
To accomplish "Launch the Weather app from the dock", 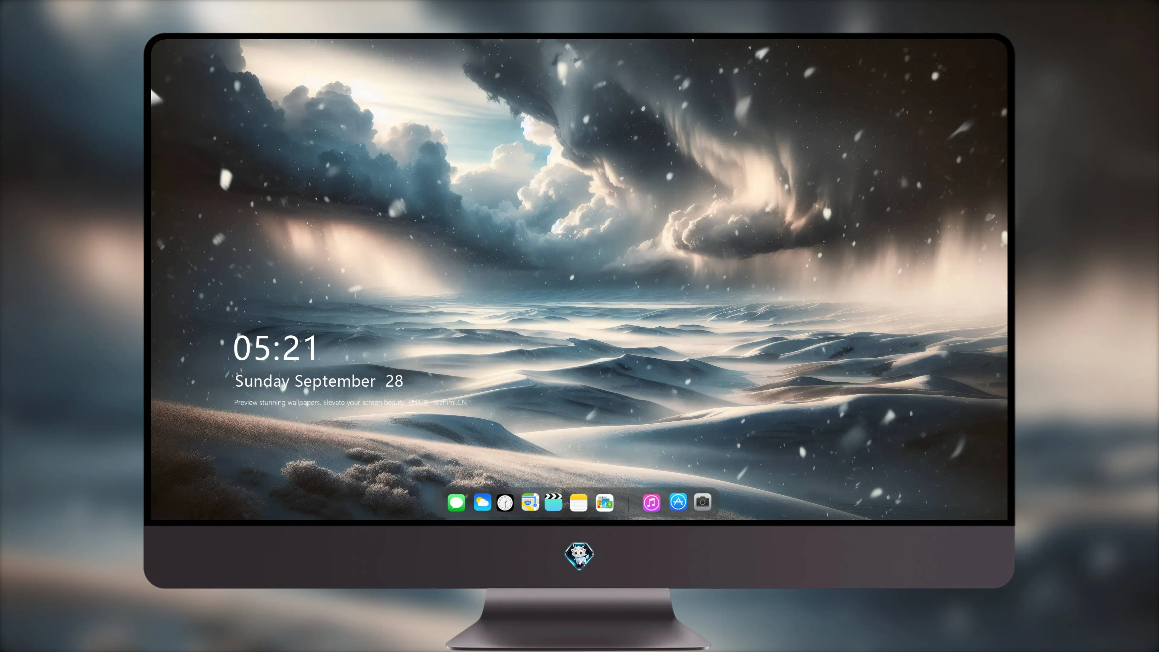I will pyautogui.click(x=482, y=502).
